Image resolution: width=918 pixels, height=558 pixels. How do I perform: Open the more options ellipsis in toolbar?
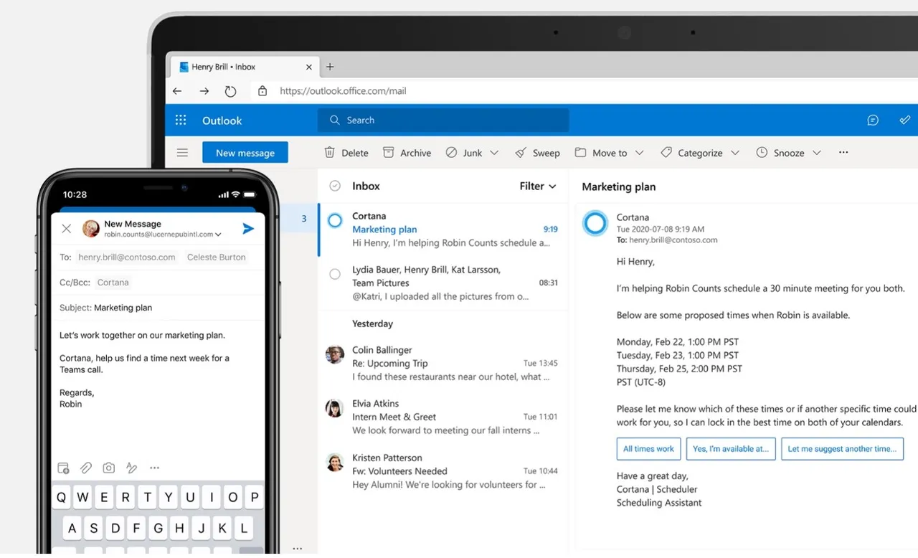click(x=843, y=153)
